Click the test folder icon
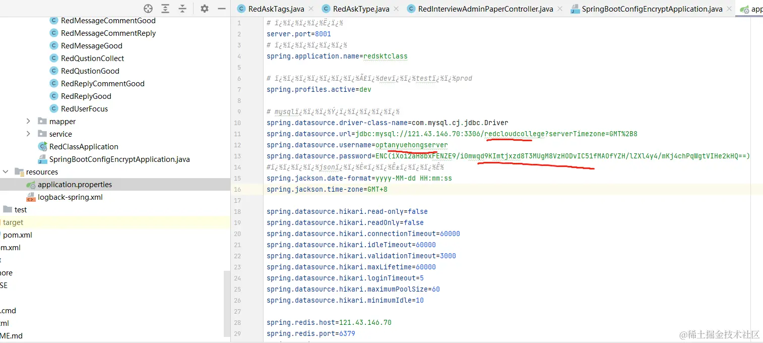The width and height of the screenshot is (763, 343). (x=8, y=210)
